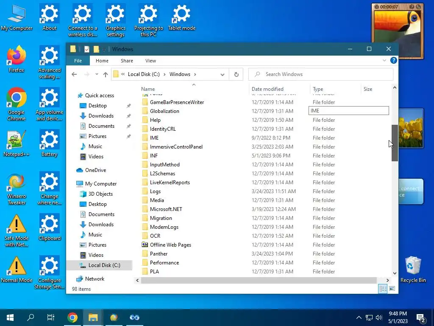Open the Clipboard settings shortcut

49,228
